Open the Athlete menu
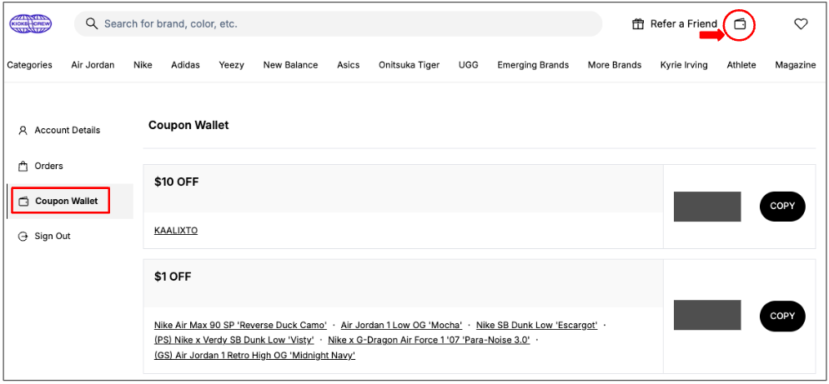Viewport: 829px width, 384px height. [x=741, y=65]
